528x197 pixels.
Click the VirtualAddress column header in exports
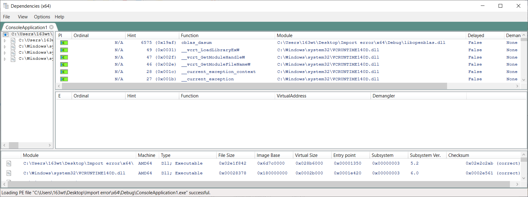tap(323, 96)
